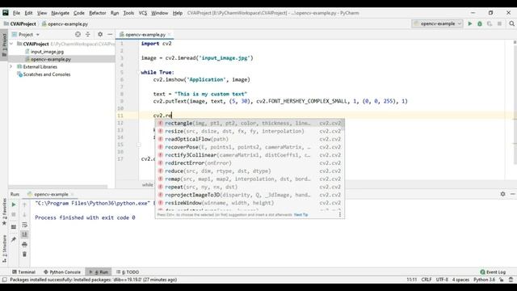Choose redirectError suggestion in autocomplete
517x291 pixels.
(250, 163)
